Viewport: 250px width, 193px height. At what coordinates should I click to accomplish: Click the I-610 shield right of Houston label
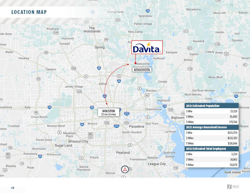(x=127, y=114)
